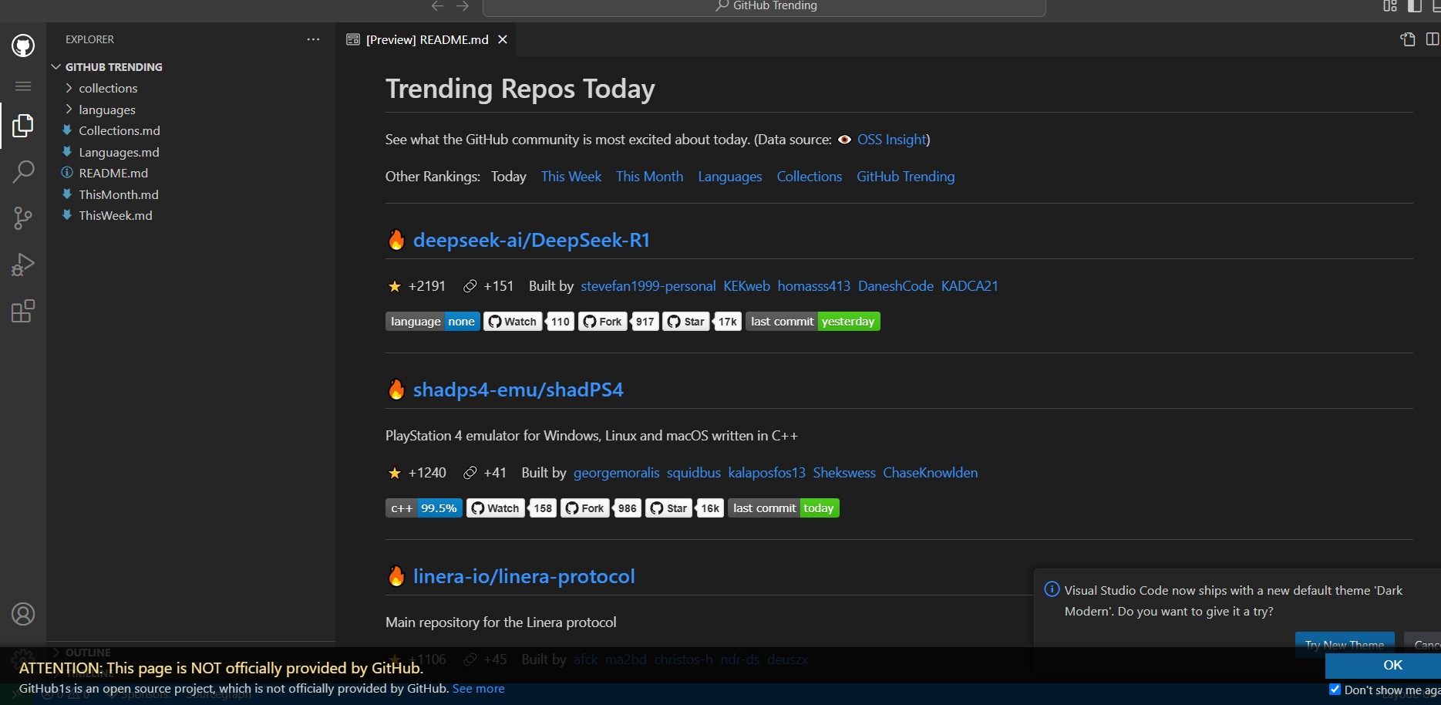
Task: Expand the languages folder
Action: 190,110
